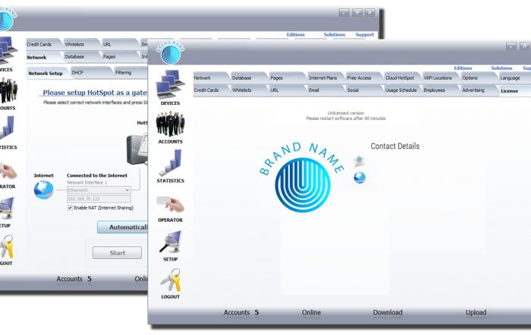Viewport: 531px width, 335px height.
Task: Open the Internet Plans tab
Action: pyautogui.click(x=323, y=77)
